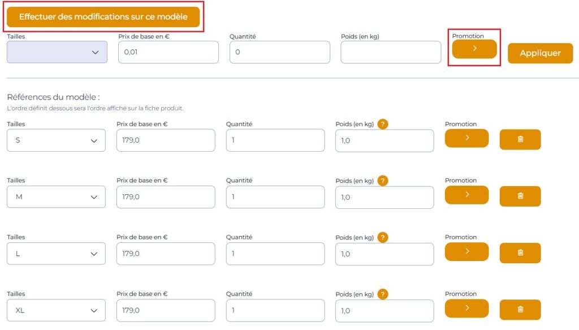
Task: Delete the size L reference row
Action: (520, 253)
